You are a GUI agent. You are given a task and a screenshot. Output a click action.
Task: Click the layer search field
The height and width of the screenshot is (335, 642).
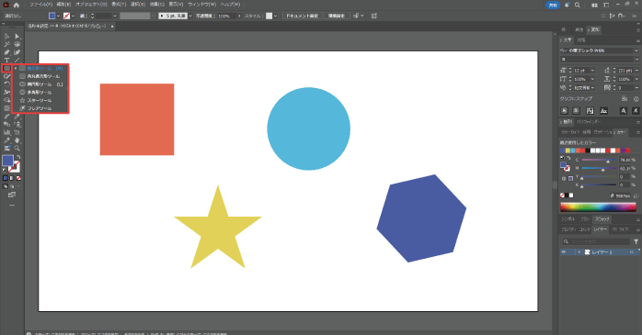tap(596, 241)
